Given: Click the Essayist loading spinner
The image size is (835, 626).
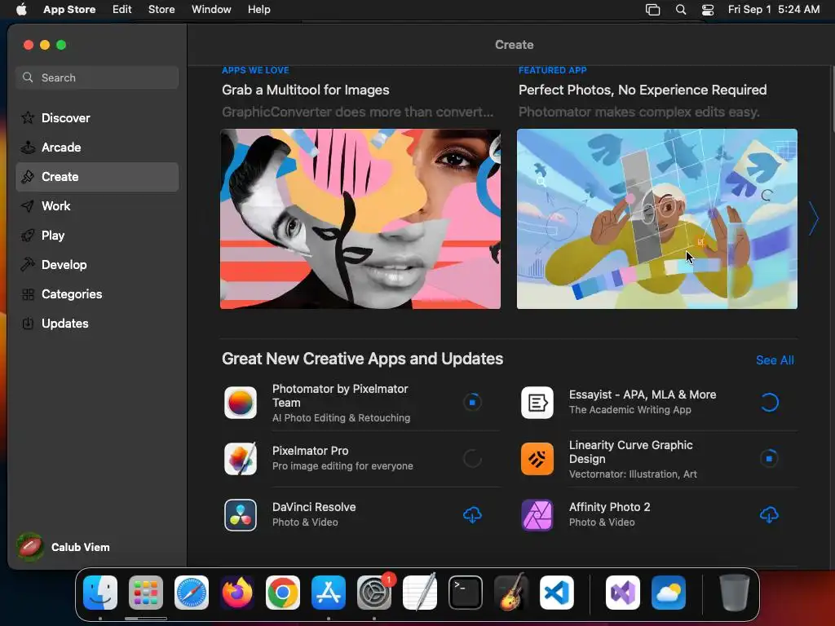Looking at the screenshot, I should click(x=769, y=403).
